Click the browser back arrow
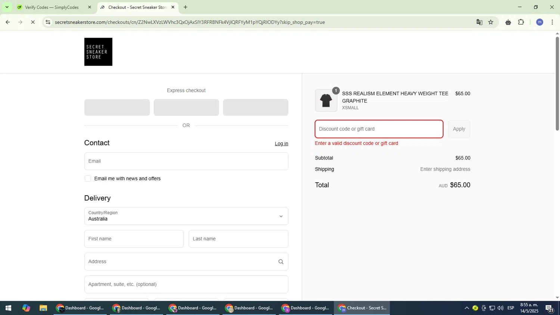 (7, 22)
